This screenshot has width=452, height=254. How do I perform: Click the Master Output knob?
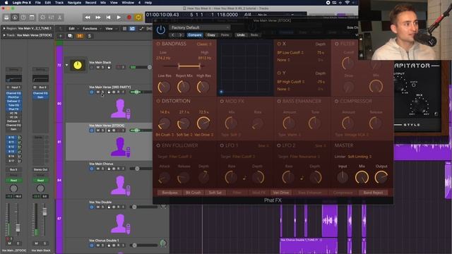coord(381,177)
